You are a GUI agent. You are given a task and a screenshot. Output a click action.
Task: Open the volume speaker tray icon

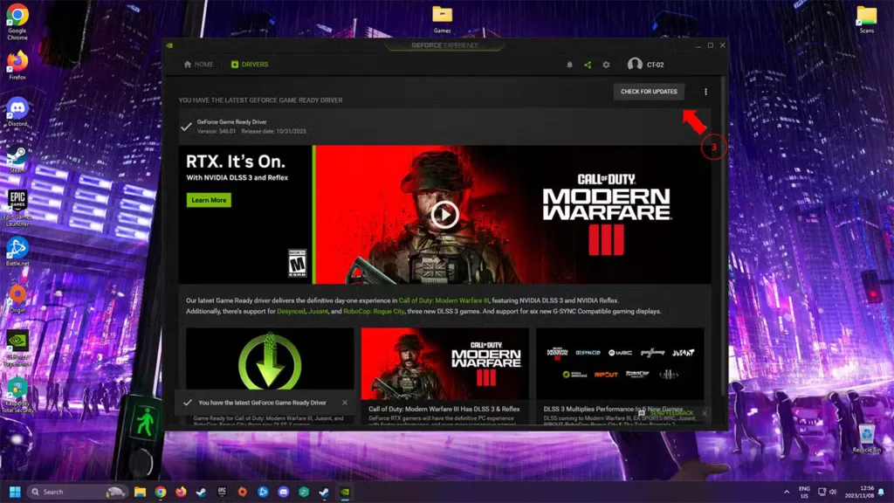coord(833,492)
